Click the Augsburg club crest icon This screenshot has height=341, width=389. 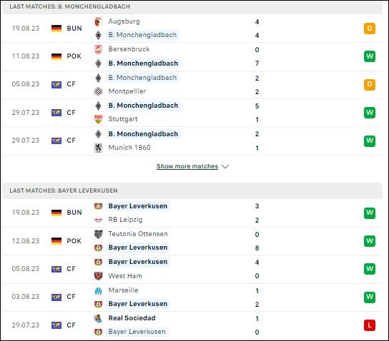click(98, 22)
